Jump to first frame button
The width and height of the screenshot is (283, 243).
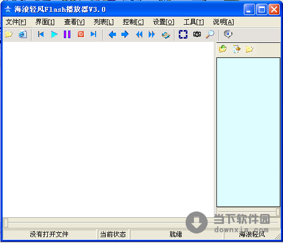[41, 34]
